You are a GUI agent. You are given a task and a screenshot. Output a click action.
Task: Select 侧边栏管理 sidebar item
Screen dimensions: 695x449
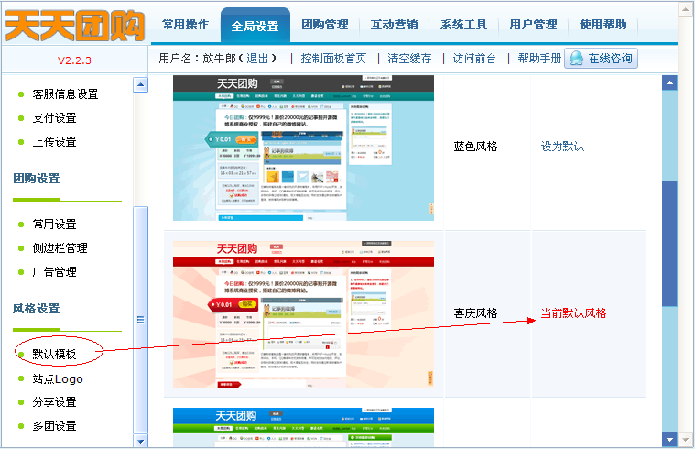60,248
